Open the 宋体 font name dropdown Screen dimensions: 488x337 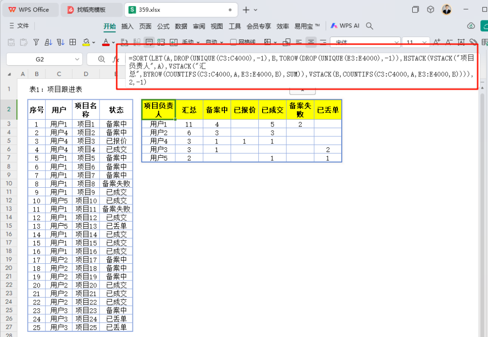(x=396, y=42)
